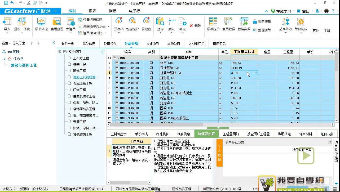The image size is (340, 192).
Task: Expand 项目特征方案 panel arrows
Action: tap(330, 142)
